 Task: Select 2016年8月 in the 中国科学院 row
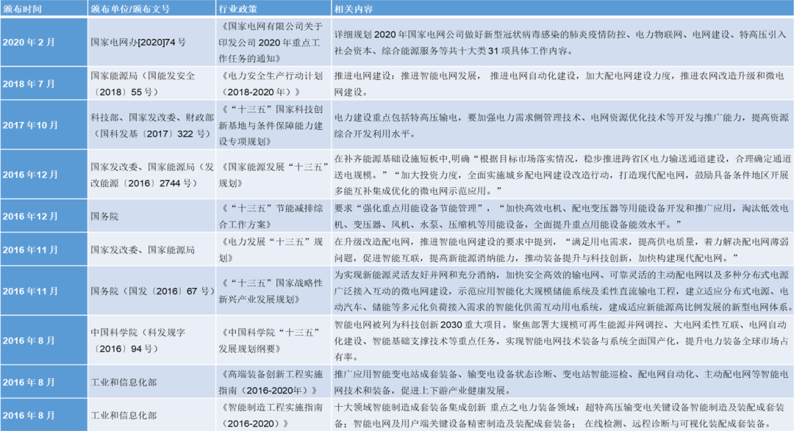43,341
